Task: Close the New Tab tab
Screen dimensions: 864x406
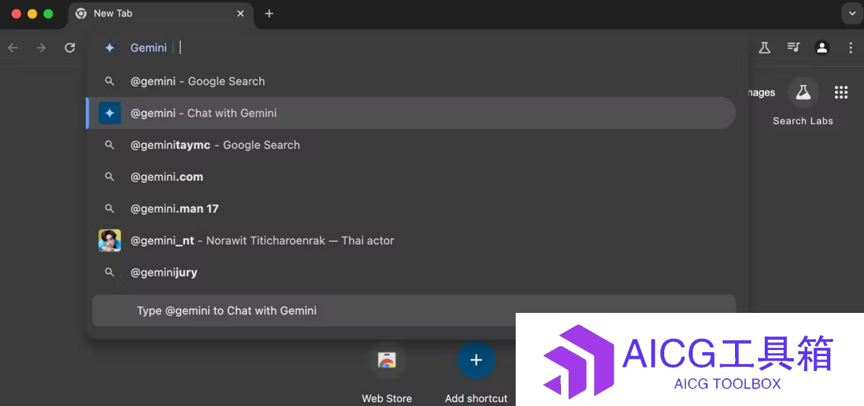Action: [240, 13]
